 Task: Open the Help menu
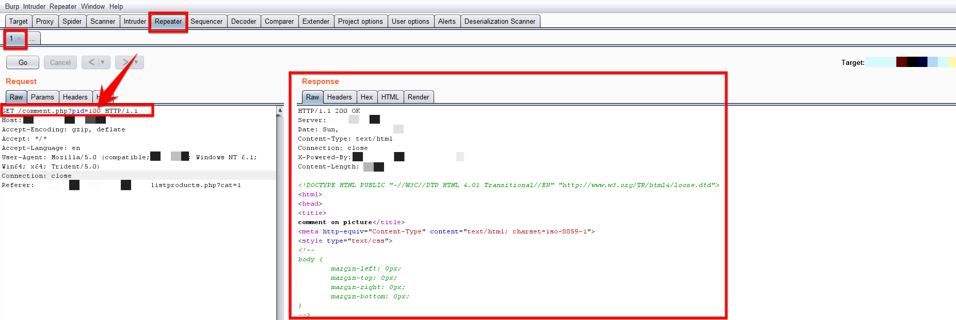[x=116, y=6]
